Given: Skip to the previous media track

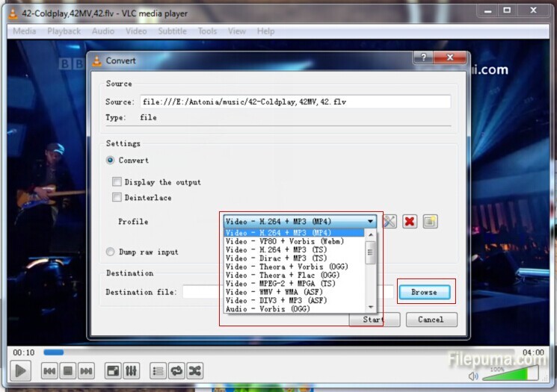Looking at the screenshot, I should coord(49,370).
